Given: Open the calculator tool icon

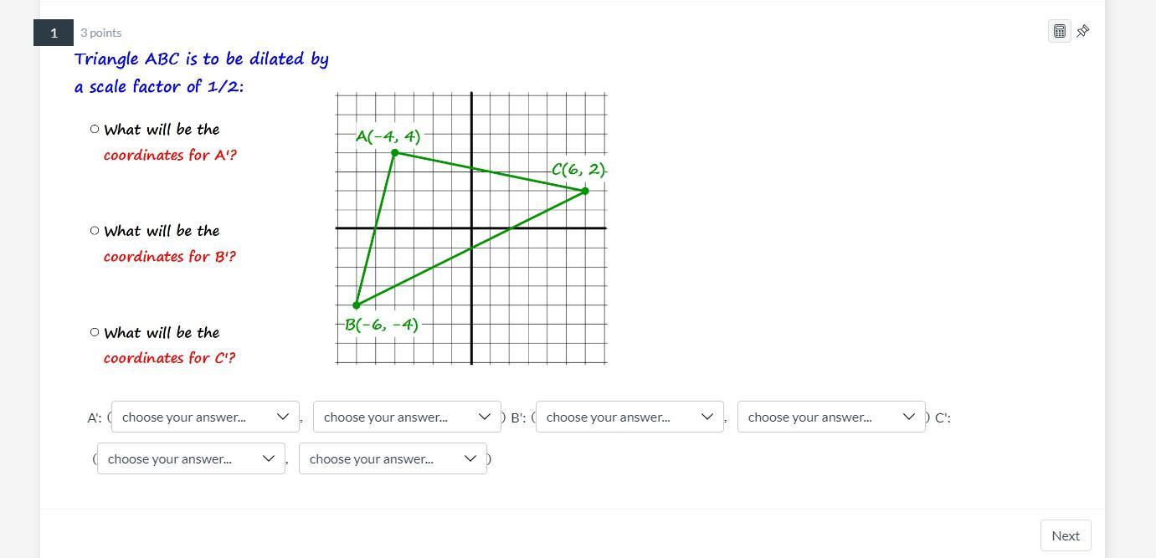Looking at the screenshot, I should click(1059, 32).
